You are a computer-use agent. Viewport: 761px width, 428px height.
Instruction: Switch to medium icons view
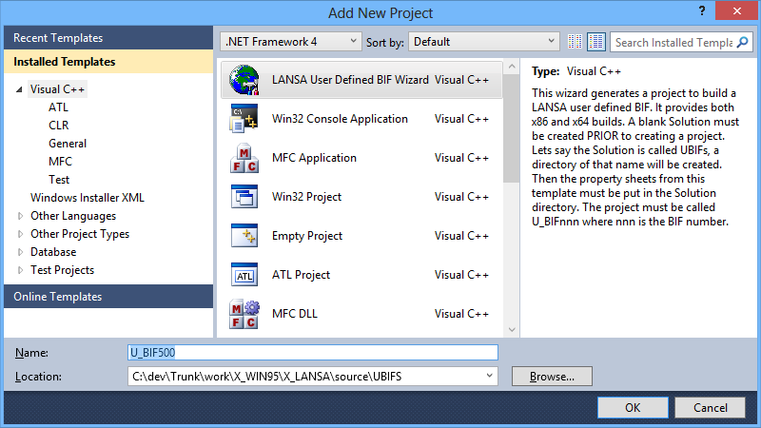tap(596, 42)
